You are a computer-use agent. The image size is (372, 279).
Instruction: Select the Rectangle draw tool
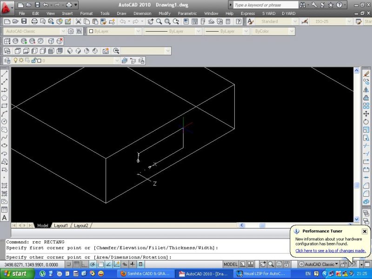4,106
